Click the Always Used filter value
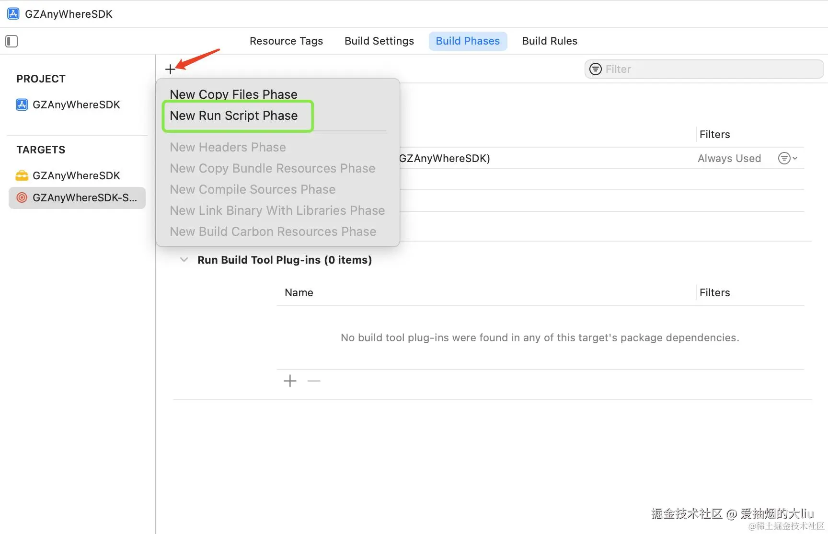Image resolution: width=828 pixels, height=534 pixels. point(729,158)
